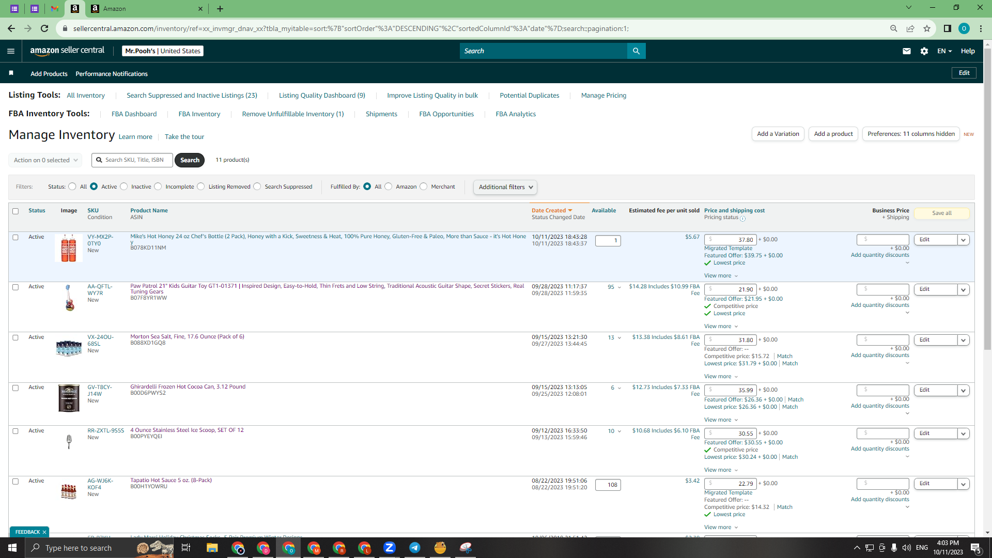
Task: Open Chrome three-dot menu
Action: [x=981, y=28]
